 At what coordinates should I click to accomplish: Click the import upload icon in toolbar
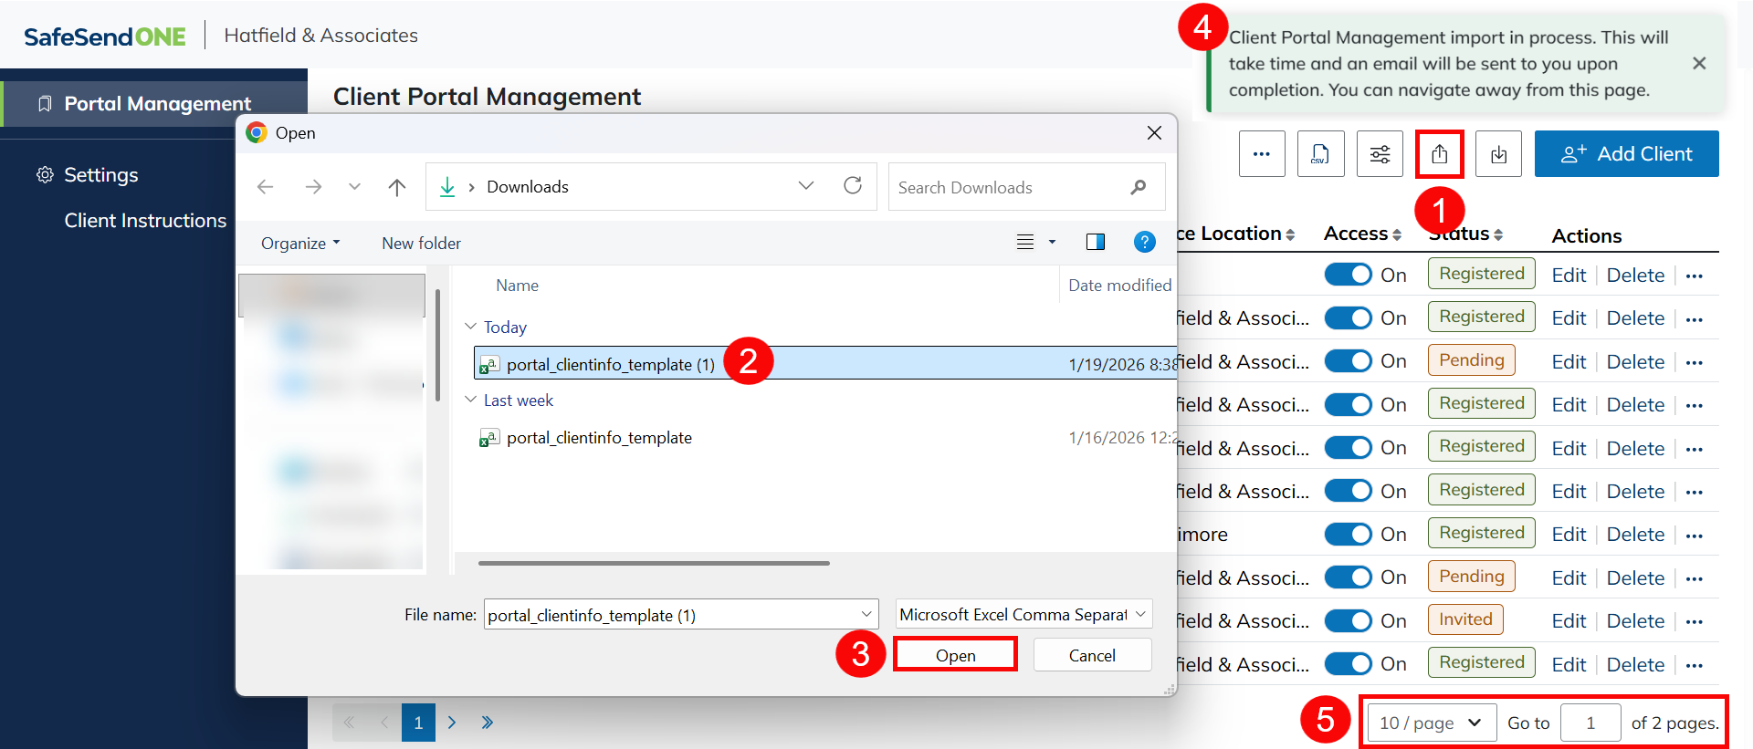click(x=1439, y=154)
